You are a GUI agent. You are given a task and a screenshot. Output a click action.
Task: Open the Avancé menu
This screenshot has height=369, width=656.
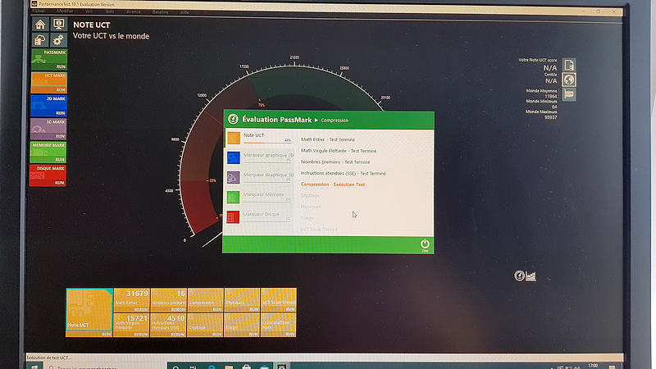[134, 11]
